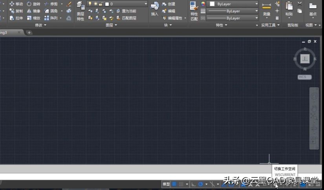Switch to the Model (模型) tab
This screenshot has height=190, width=324.
coord(166,184)
